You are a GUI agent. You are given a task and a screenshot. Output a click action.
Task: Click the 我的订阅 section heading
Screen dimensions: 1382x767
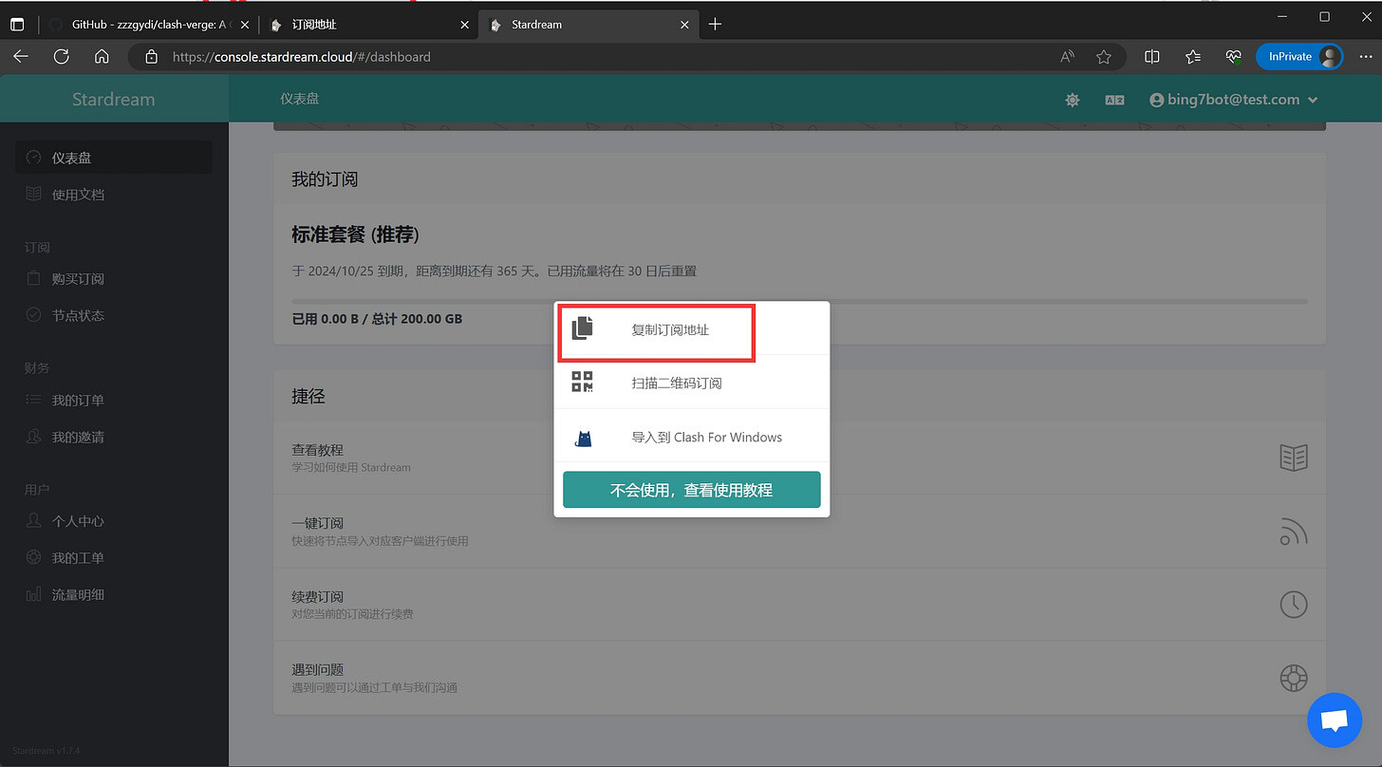pos(325,179)
